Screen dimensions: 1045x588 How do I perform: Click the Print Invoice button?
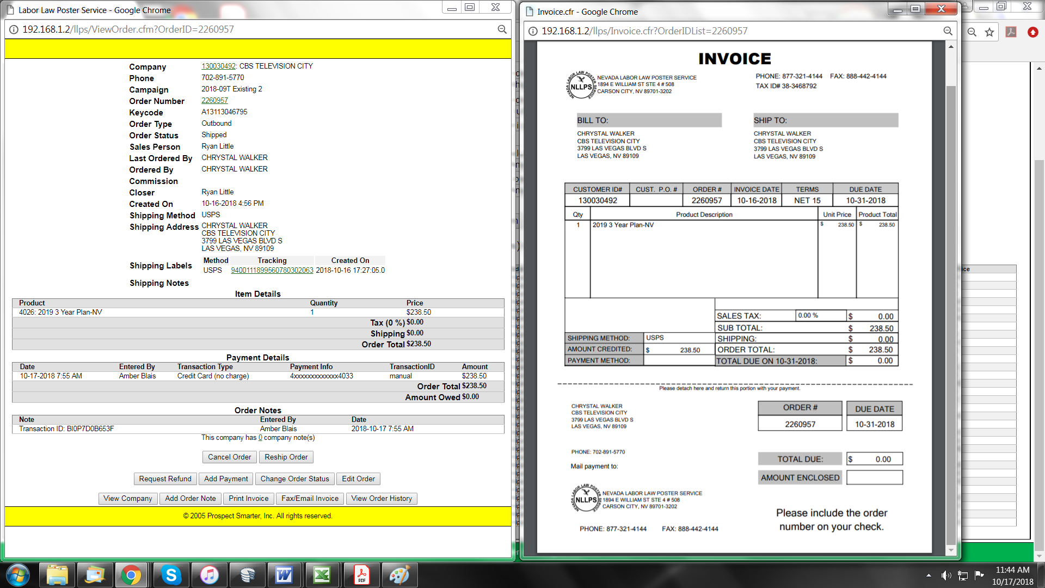[x=248, y=498]
